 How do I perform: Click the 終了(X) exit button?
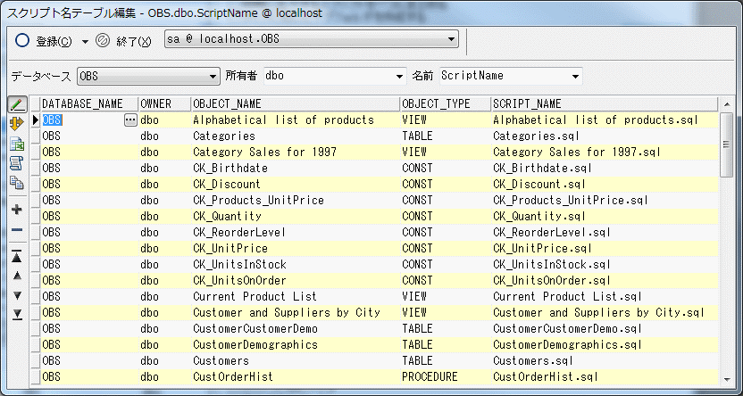123,41
